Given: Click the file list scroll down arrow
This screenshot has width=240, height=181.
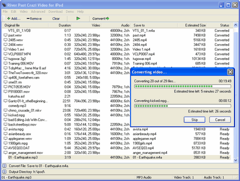Looking at the screenshot, I should (x=235, y=160).
